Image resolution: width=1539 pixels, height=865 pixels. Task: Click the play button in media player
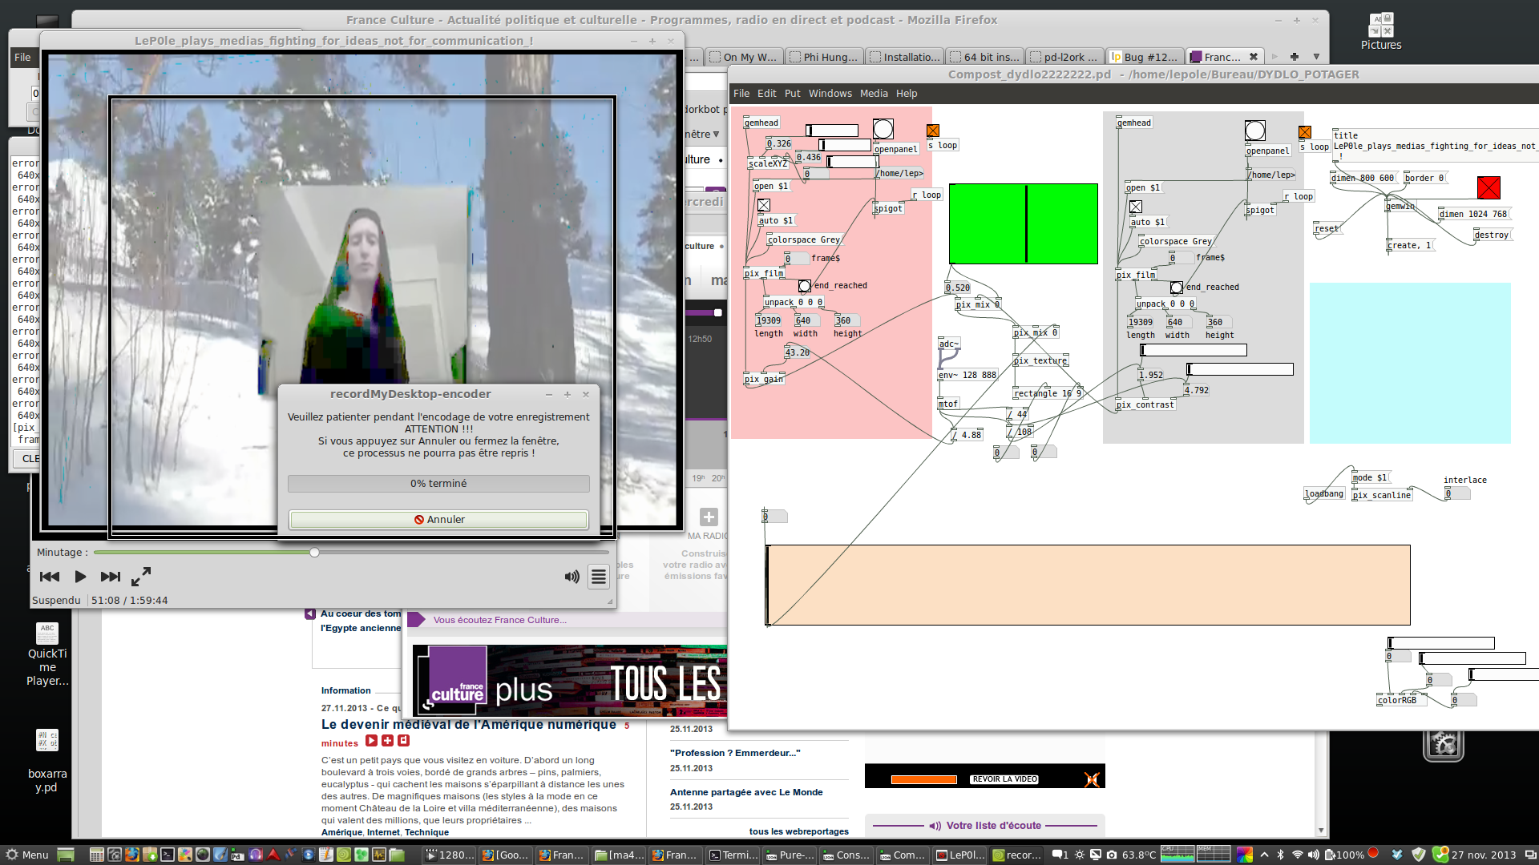point(80,577)
